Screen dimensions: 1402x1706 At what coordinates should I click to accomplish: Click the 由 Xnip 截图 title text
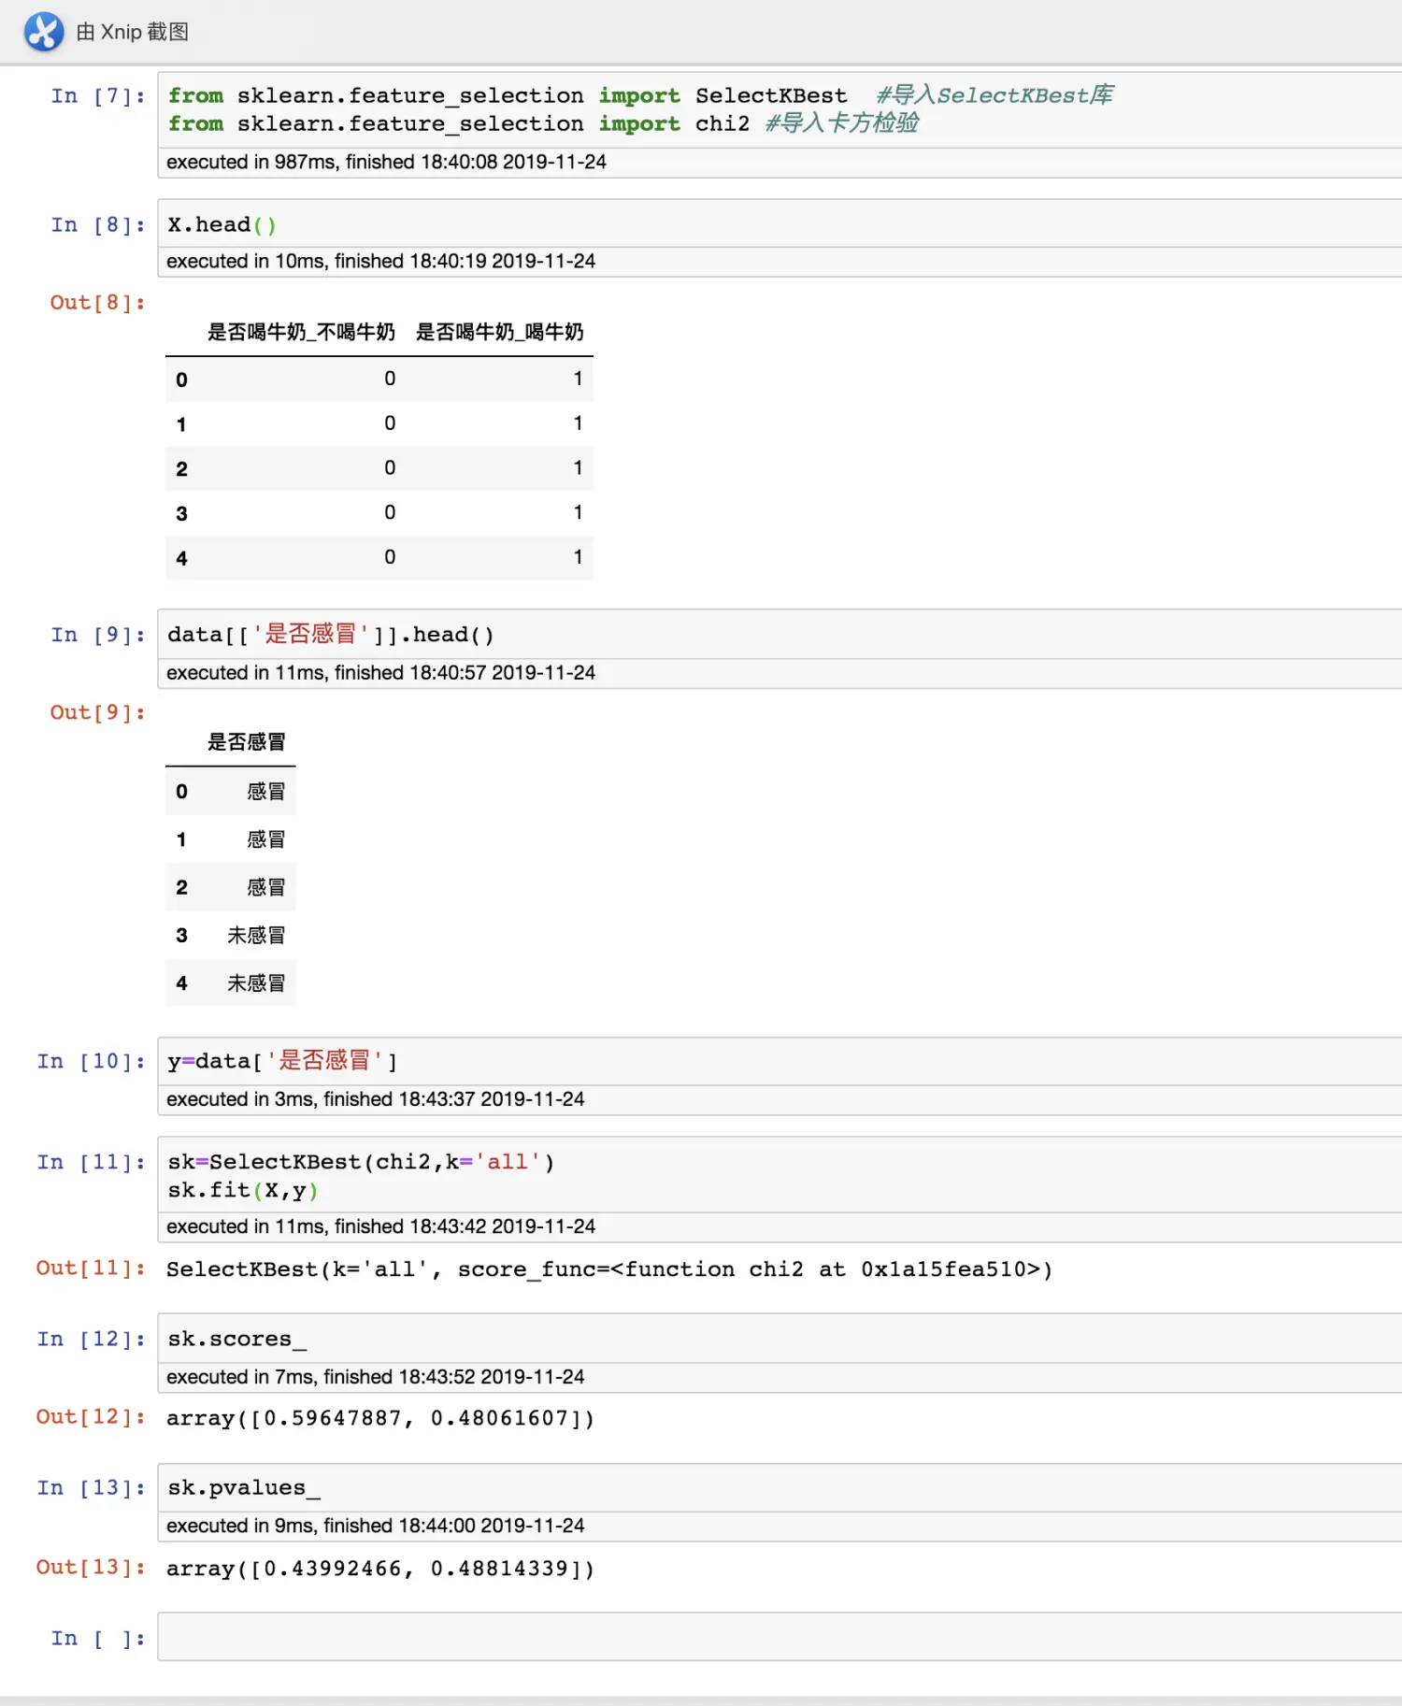point(133,32)
